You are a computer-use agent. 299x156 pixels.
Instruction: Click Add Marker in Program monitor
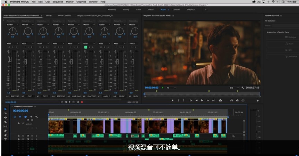173,100
